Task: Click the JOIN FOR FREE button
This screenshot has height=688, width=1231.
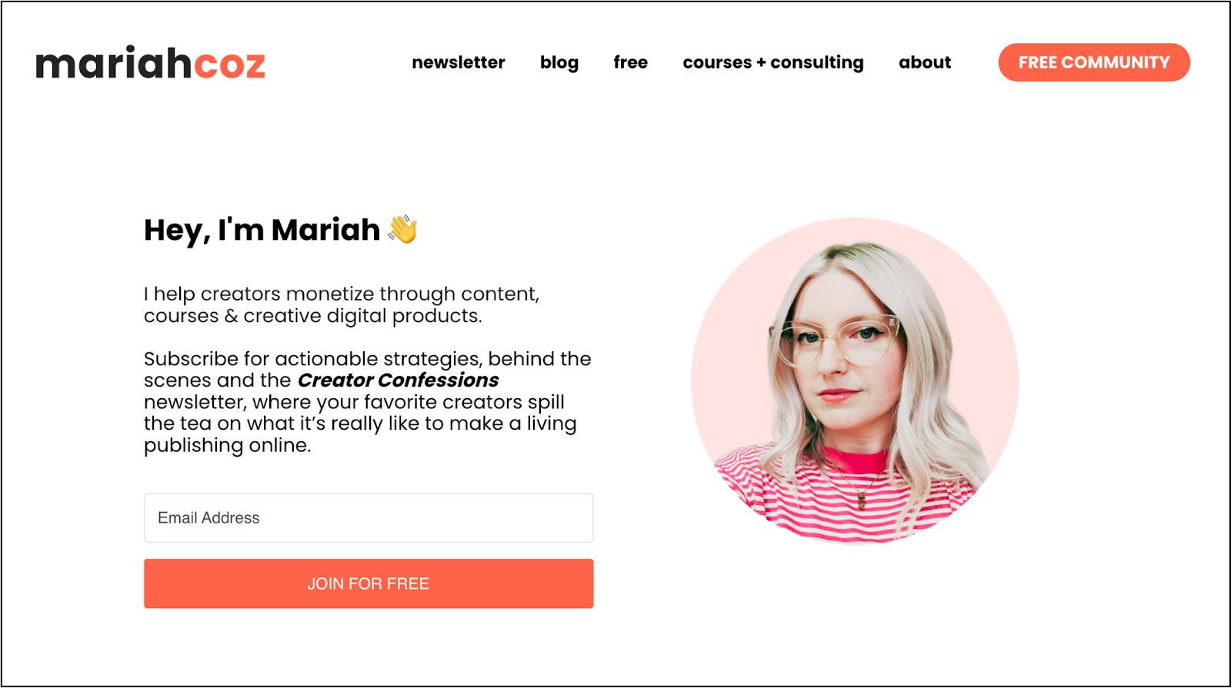Action: pyautogui.click(x=369, y=583)
